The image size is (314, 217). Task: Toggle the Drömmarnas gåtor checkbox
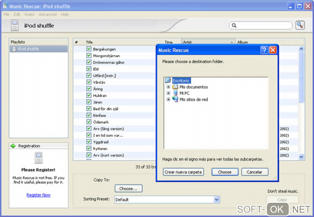click(x=89, y=62)
